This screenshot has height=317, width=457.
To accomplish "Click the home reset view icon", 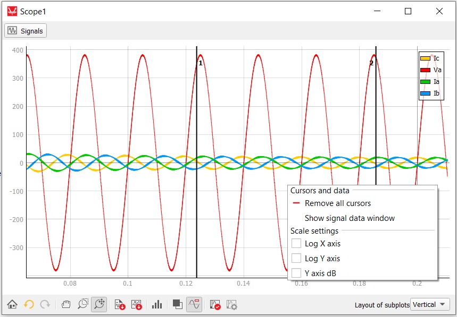I will pos(12,305).
